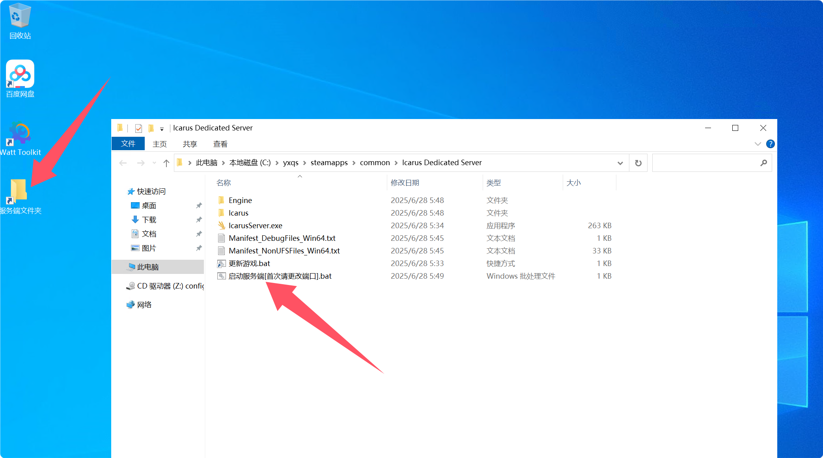Select the 百度网盘 desktop shortcut
823x458 pixels.
(x=20, y=79)
